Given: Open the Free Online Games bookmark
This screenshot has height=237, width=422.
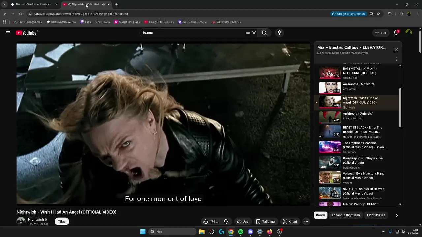Looking at the screenshot, I should click(x=192, y=22).
